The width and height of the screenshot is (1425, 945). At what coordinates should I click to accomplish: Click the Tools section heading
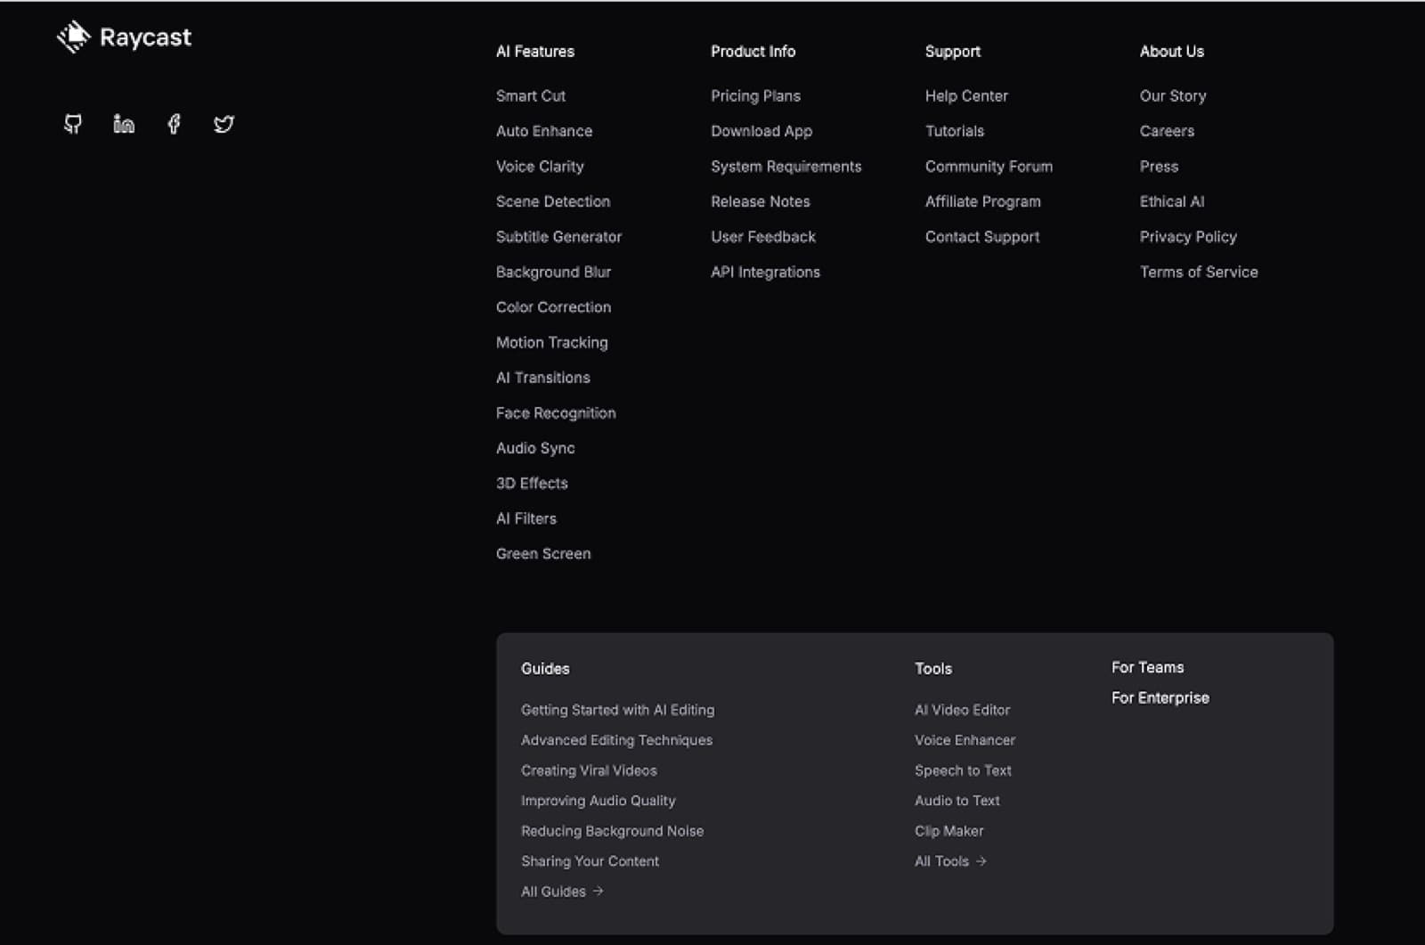(x=932, y=669)
